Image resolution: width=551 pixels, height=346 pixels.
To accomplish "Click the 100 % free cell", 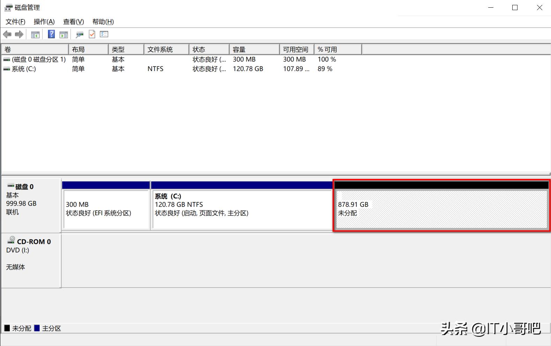I will (x=327, y=59).
